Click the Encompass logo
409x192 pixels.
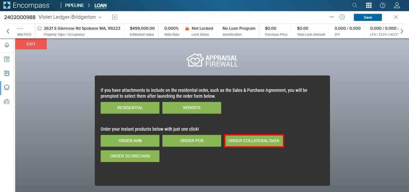coord(27,5)
